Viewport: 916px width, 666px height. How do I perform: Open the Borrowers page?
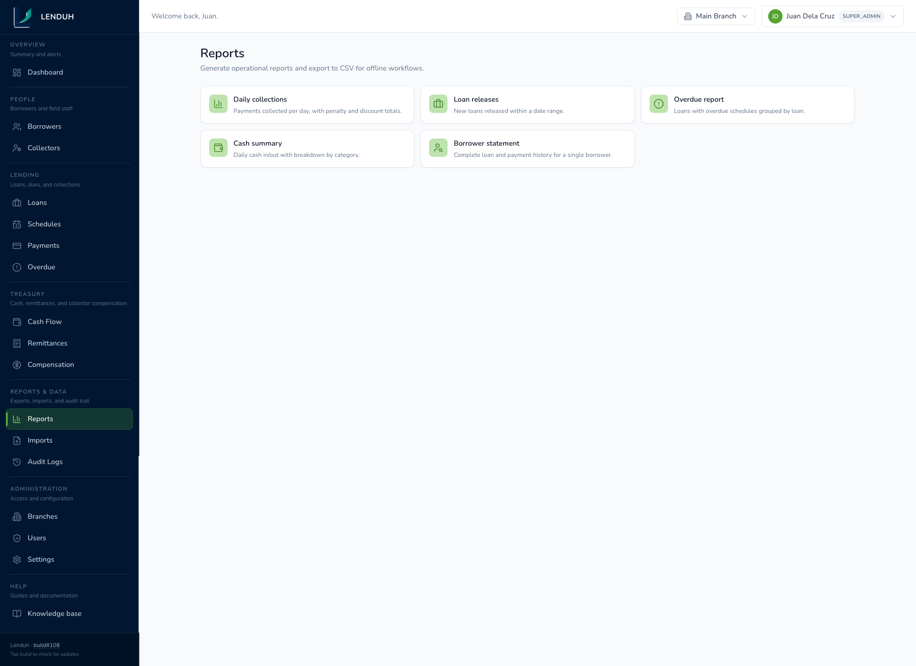coord(70,127)
